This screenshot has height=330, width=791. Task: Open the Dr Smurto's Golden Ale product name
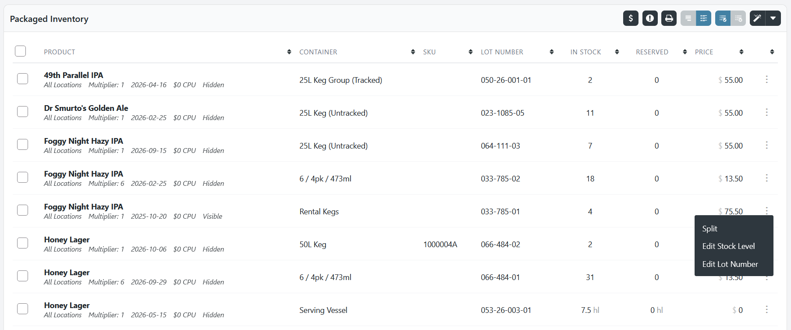[x=86, y=108]
